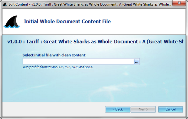
Task: Click the 'Initial Whole Document Content File' heading
Action: coord(67,21)
